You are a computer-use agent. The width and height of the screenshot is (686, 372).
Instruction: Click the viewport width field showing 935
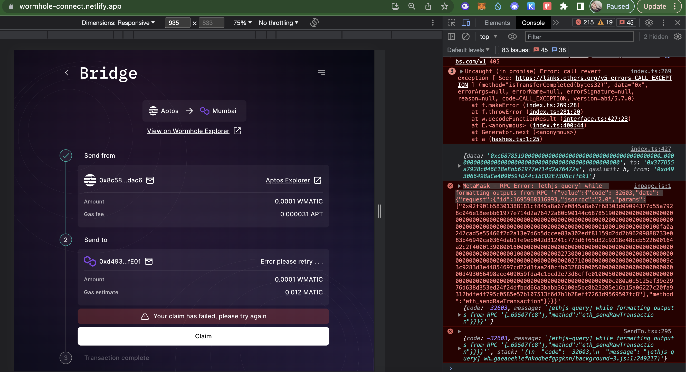[x=177, y=23]
